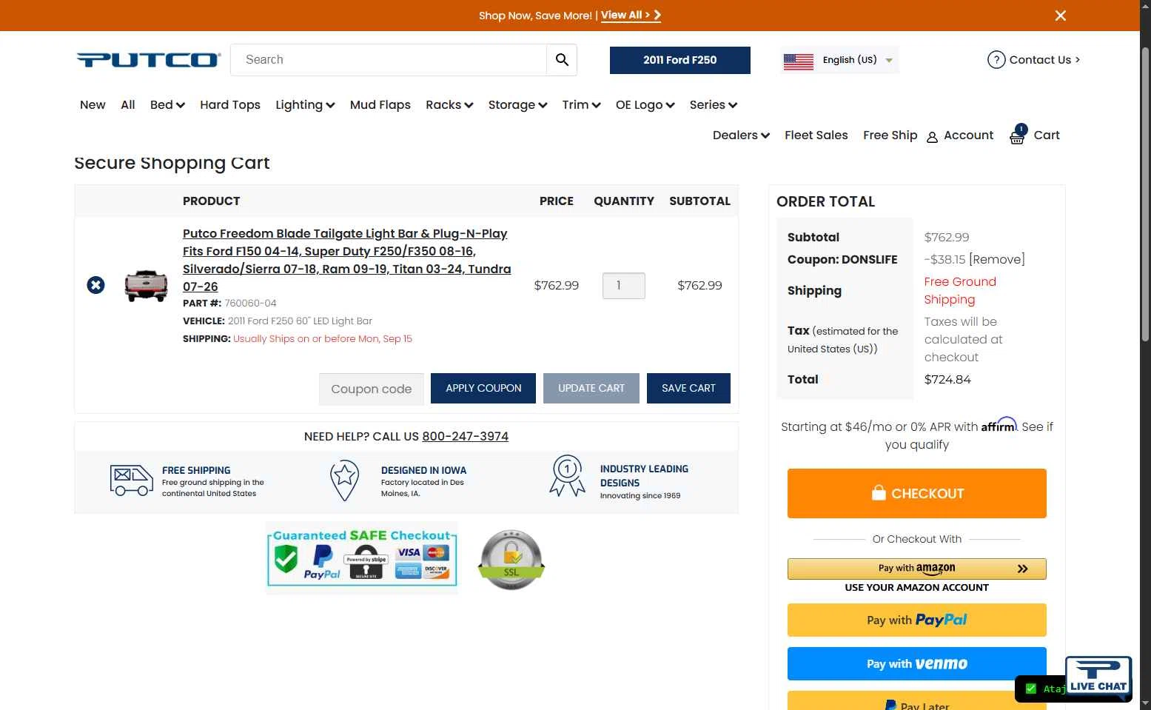Open the Putco logo homepage

pyautogui.click(x=149, y=60)
